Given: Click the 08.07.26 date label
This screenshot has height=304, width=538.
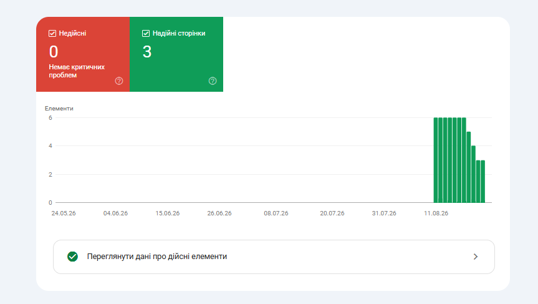Looking at the screenshot, I should tap(276, 213).
